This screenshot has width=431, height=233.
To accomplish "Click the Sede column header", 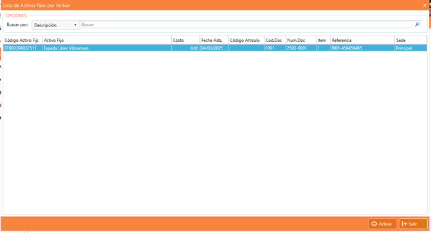I will tap(410, 40).
